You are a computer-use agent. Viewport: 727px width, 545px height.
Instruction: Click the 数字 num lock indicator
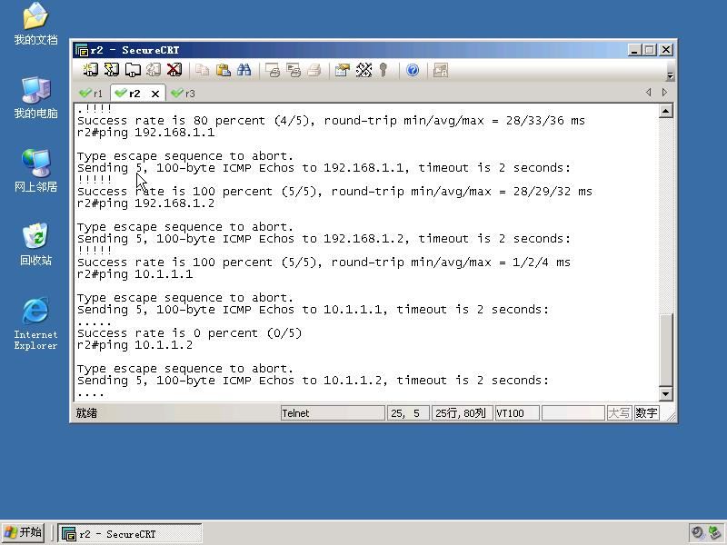[646, 413]
